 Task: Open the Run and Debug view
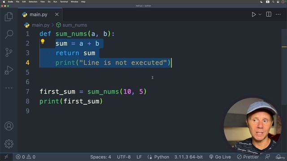click(x=9, y=70)
